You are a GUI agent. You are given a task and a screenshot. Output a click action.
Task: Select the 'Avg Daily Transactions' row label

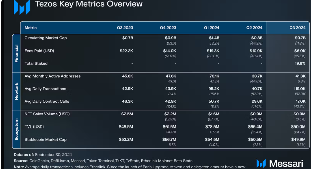45,89
